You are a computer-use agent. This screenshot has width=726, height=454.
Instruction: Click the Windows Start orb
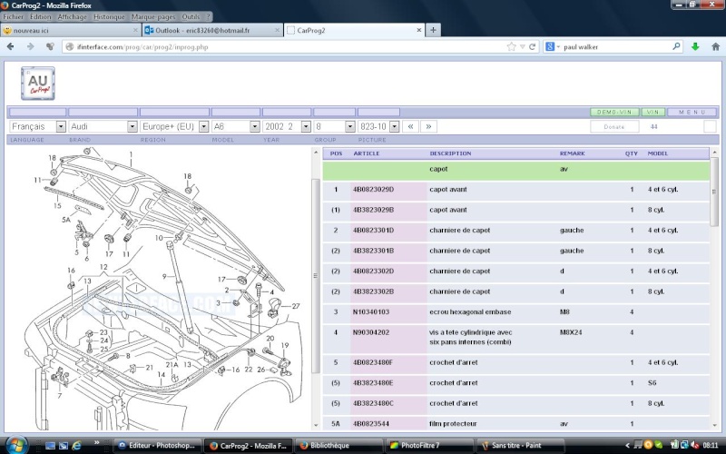click(x=16, y=445)
